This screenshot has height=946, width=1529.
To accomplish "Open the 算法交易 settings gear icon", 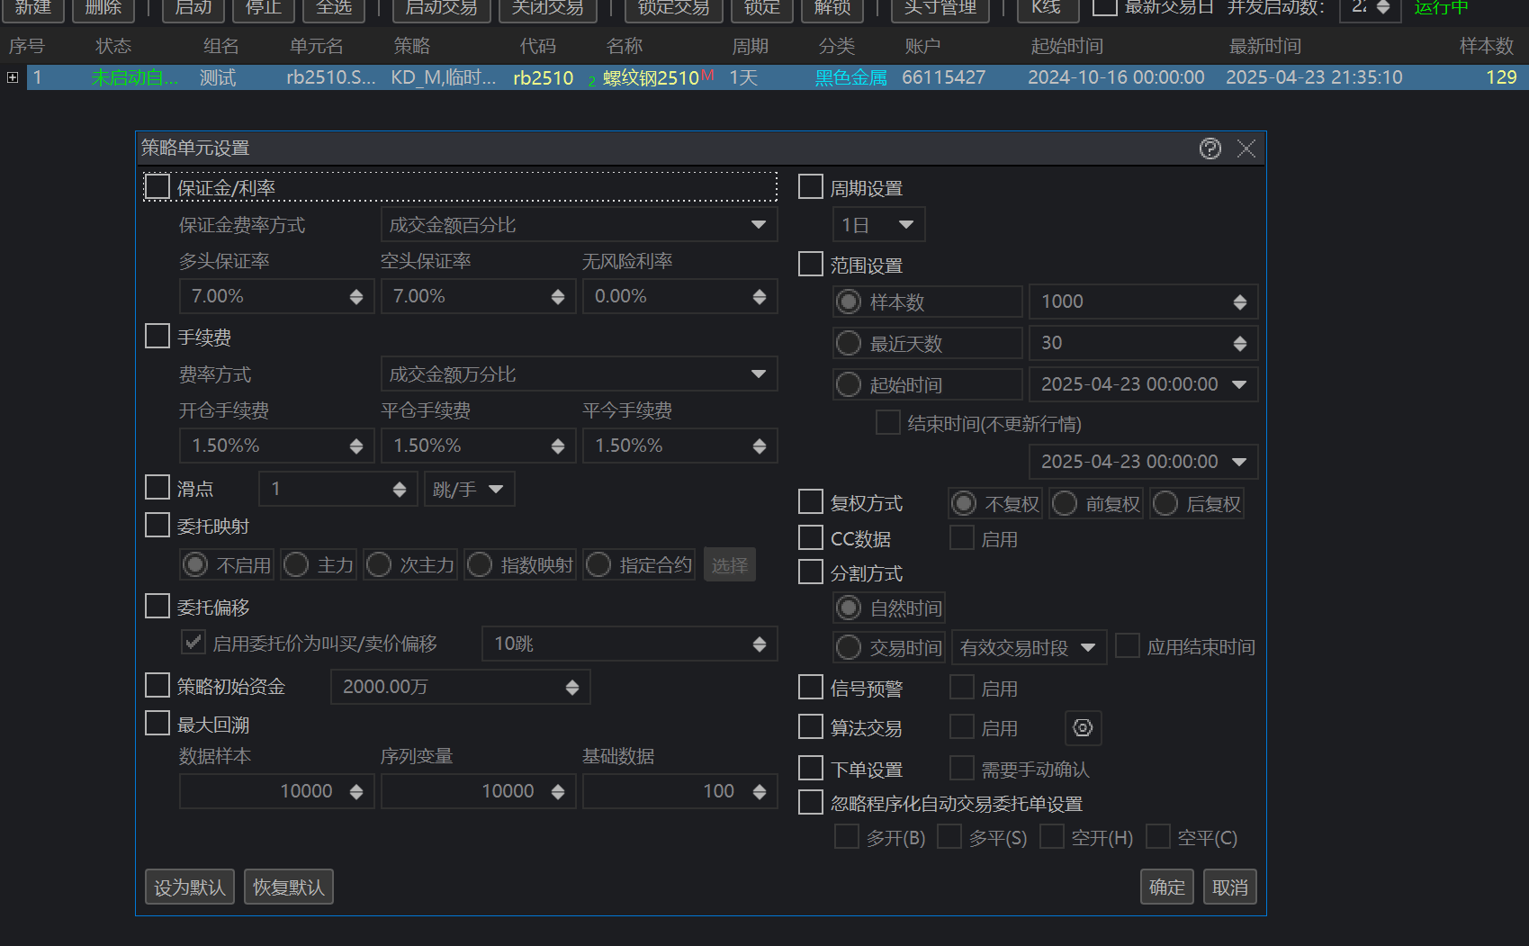I will point(1083,728).
